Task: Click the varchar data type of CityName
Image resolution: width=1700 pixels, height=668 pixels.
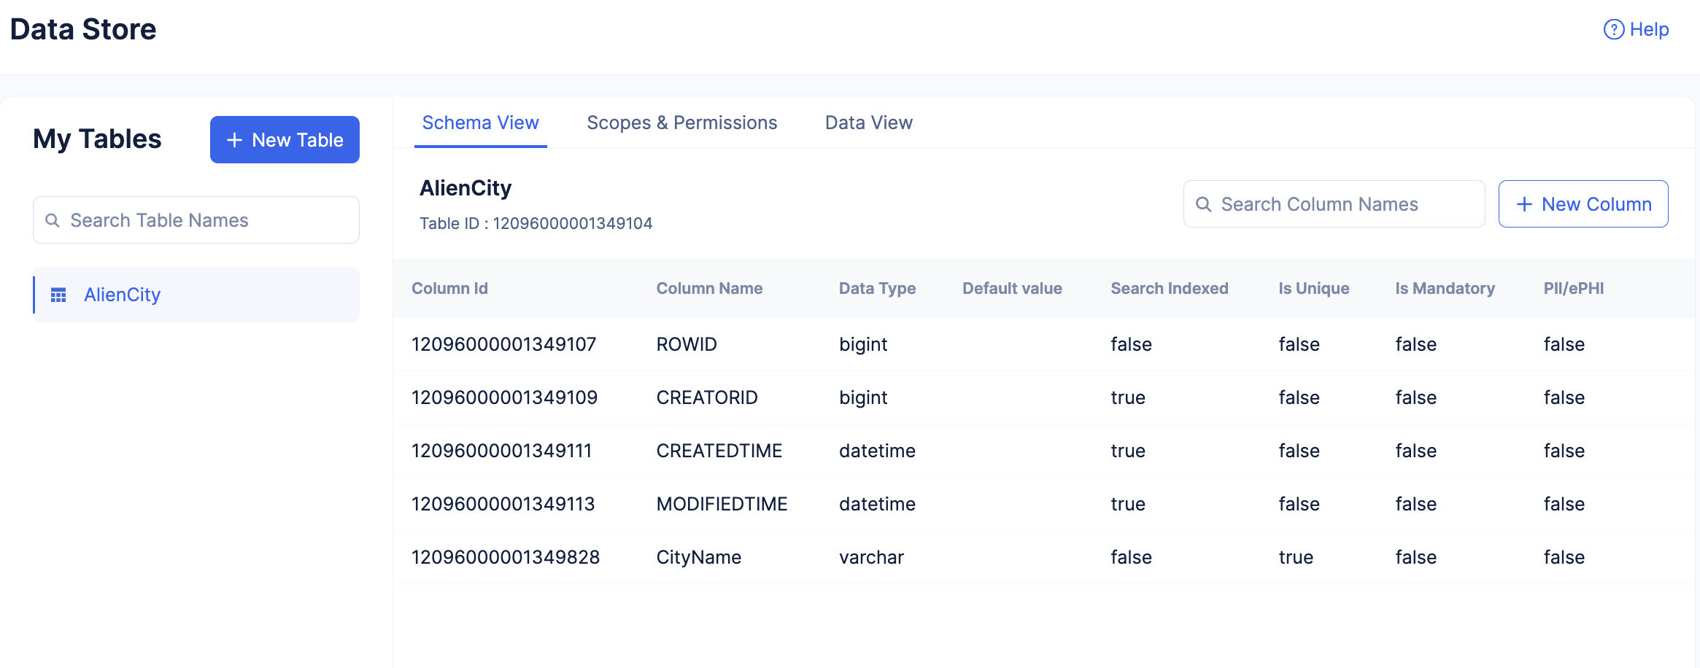Action: (x=871, y=557)
